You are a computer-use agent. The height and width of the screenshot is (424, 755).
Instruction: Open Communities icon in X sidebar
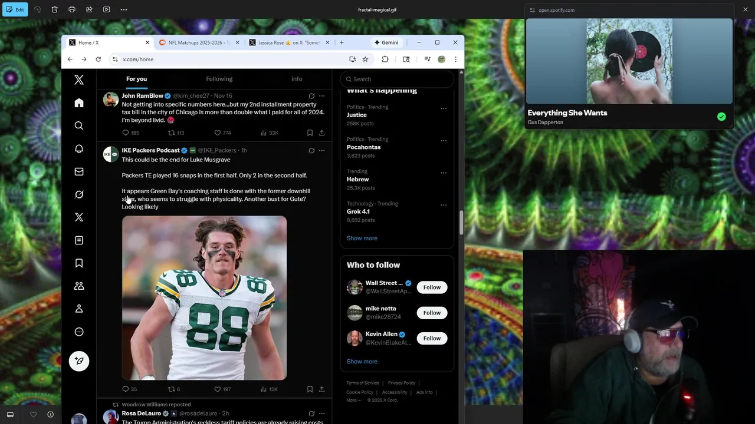point(79,286)
